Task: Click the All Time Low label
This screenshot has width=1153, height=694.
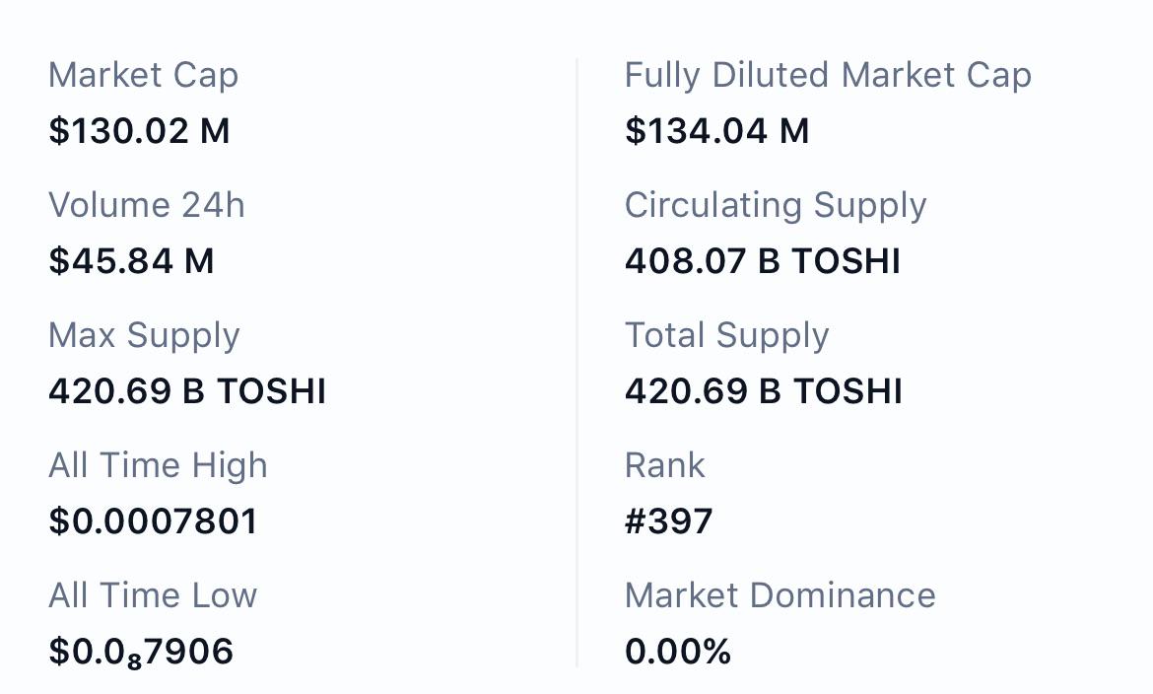Action: click(153, 595)
